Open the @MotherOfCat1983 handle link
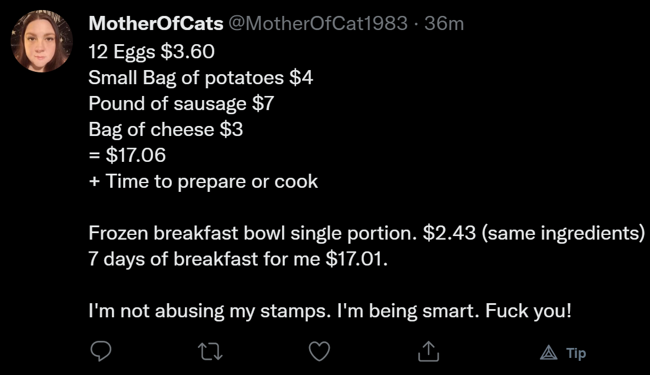The image size is (650, 375). [319, 23]
